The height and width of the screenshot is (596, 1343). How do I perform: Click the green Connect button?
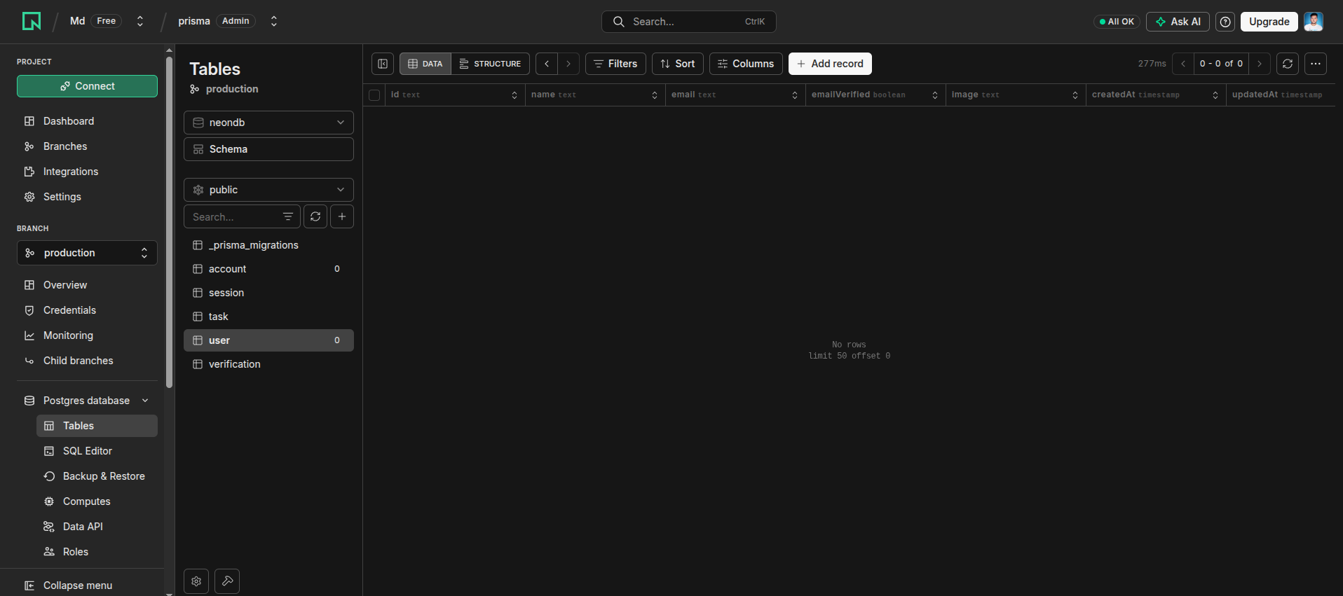tap(87, 86)
